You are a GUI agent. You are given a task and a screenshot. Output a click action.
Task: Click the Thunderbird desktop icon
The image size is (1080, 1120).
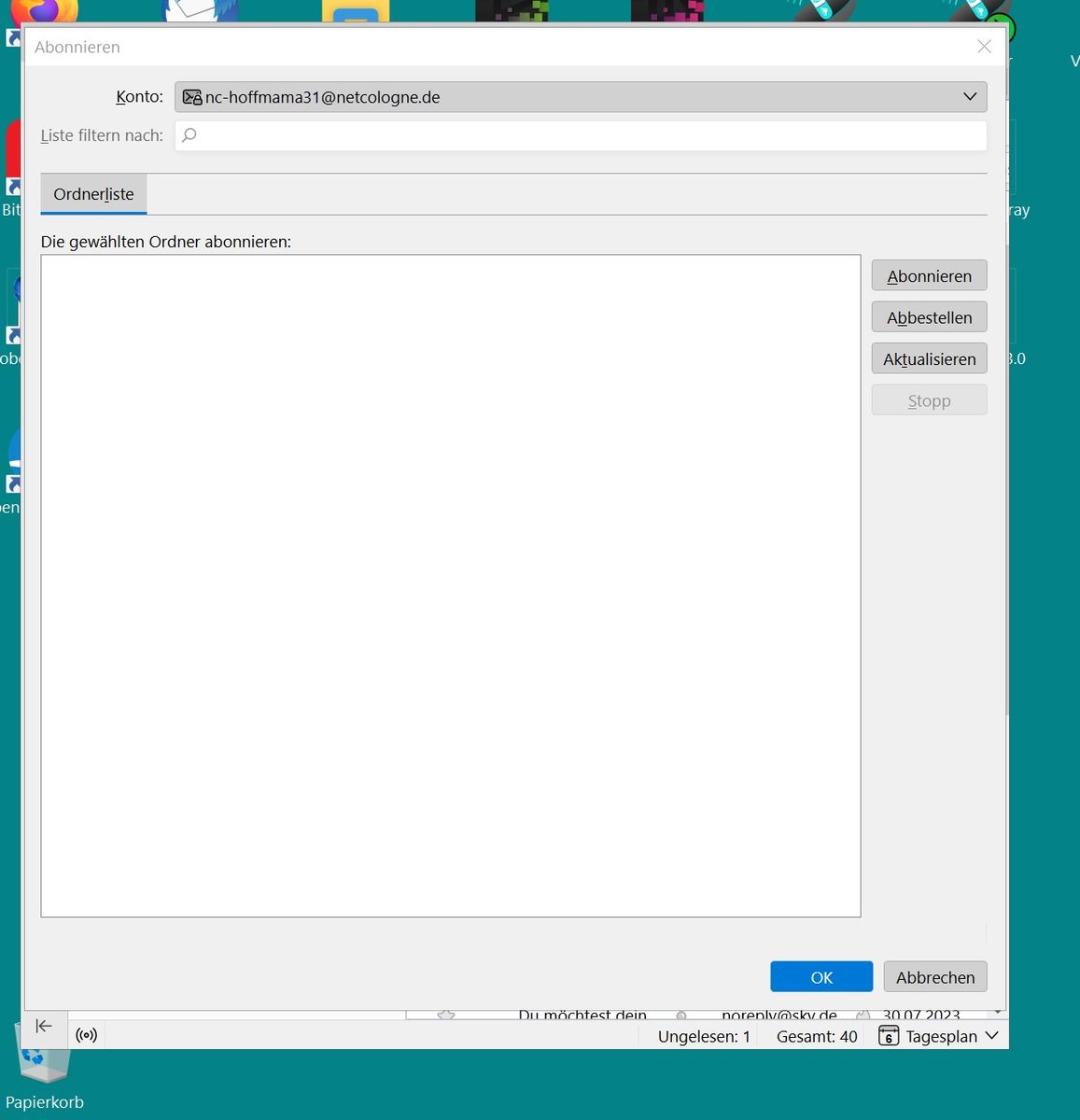click(200, 10)
